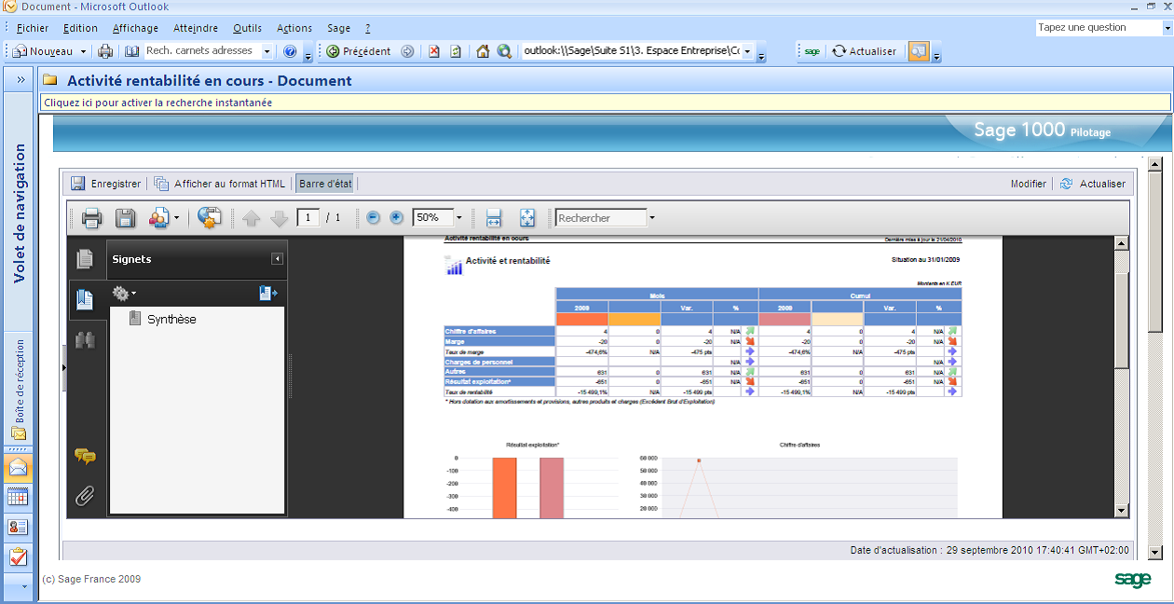Click the PDF print icon
1174x604 pixels.
(91, 218)
